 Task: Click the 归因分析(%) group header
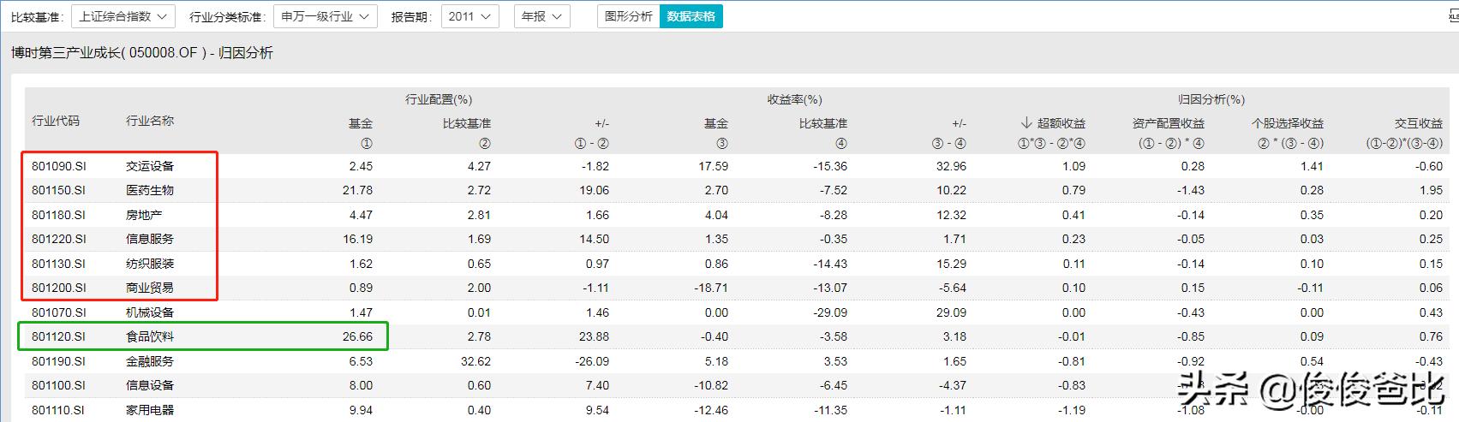(1211, 99)
